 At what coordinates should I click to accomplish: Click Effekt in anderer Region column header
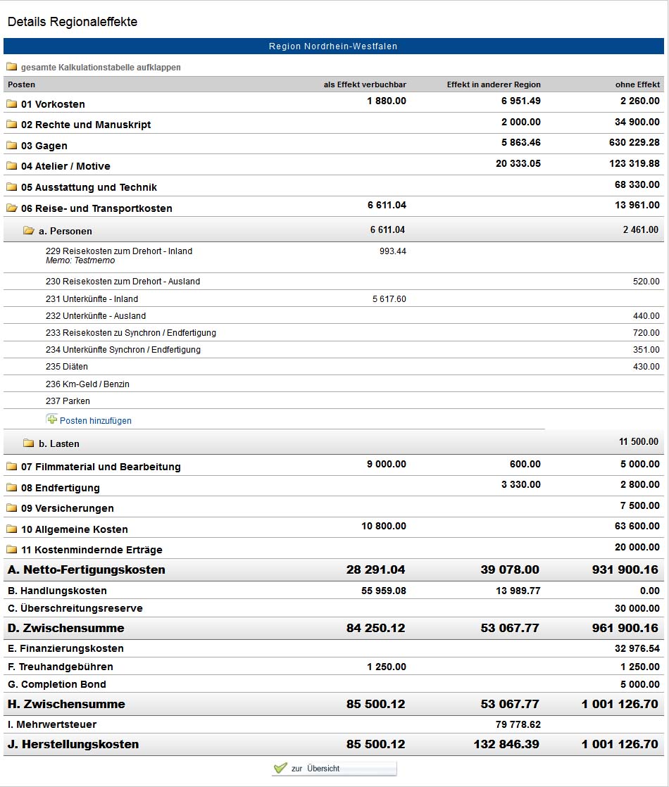coord(494,84)
